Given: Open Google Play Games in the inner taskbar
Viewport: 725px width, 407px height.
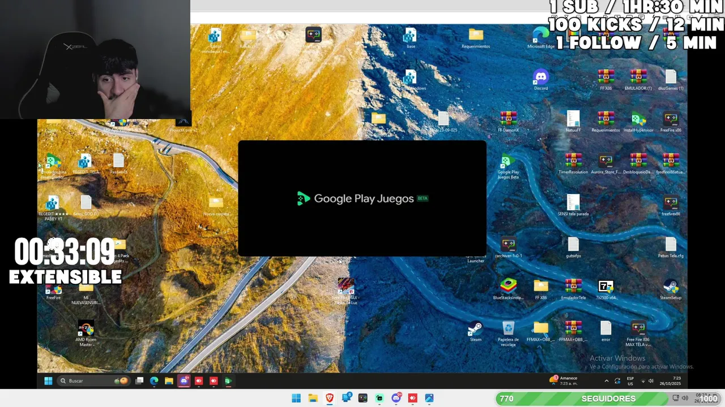Looking at the screenshot, I should point(228,380).
